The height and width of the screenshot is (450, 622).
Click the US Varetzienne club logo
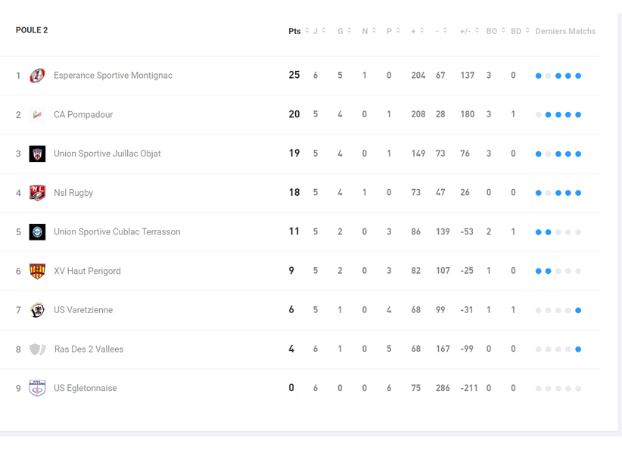tap(37, 310)
